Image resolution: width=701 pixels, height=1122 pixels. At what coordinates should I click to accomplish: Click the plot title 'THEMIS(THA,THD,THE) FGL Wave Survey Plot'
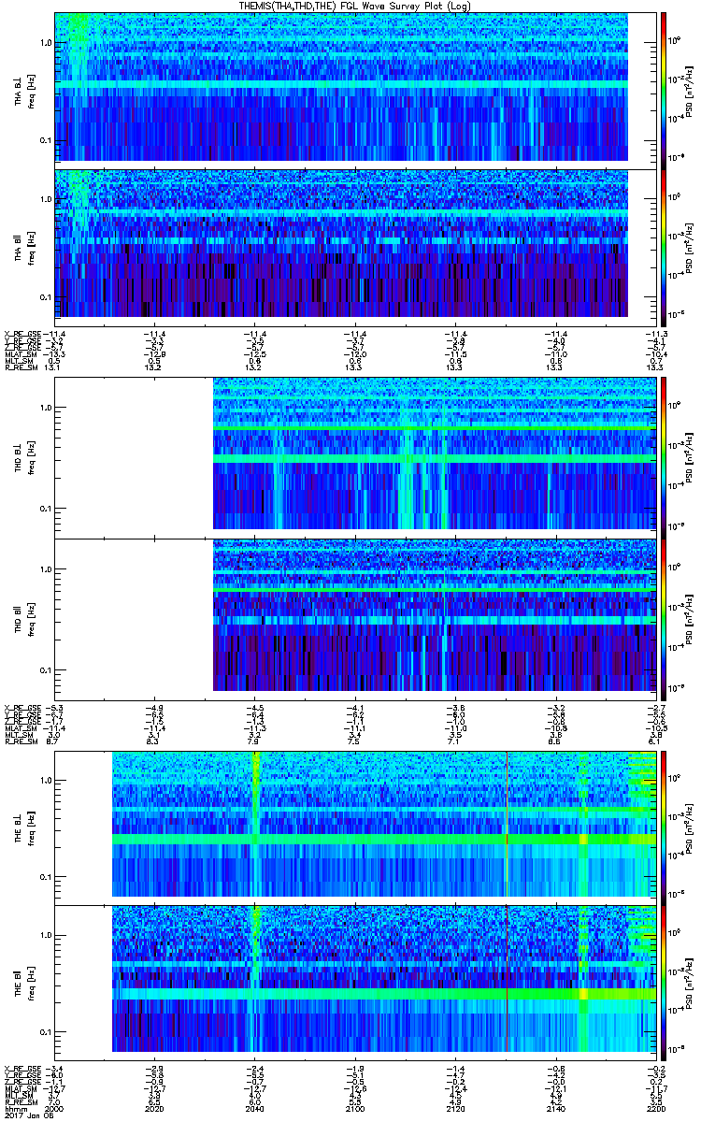pyautogui.click(x=355, y=6)
